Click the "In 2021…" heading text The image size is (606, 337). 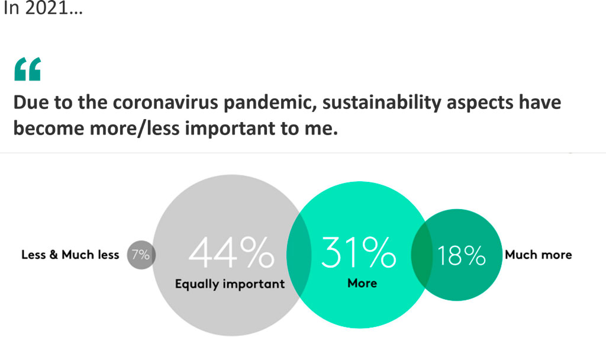43,10
